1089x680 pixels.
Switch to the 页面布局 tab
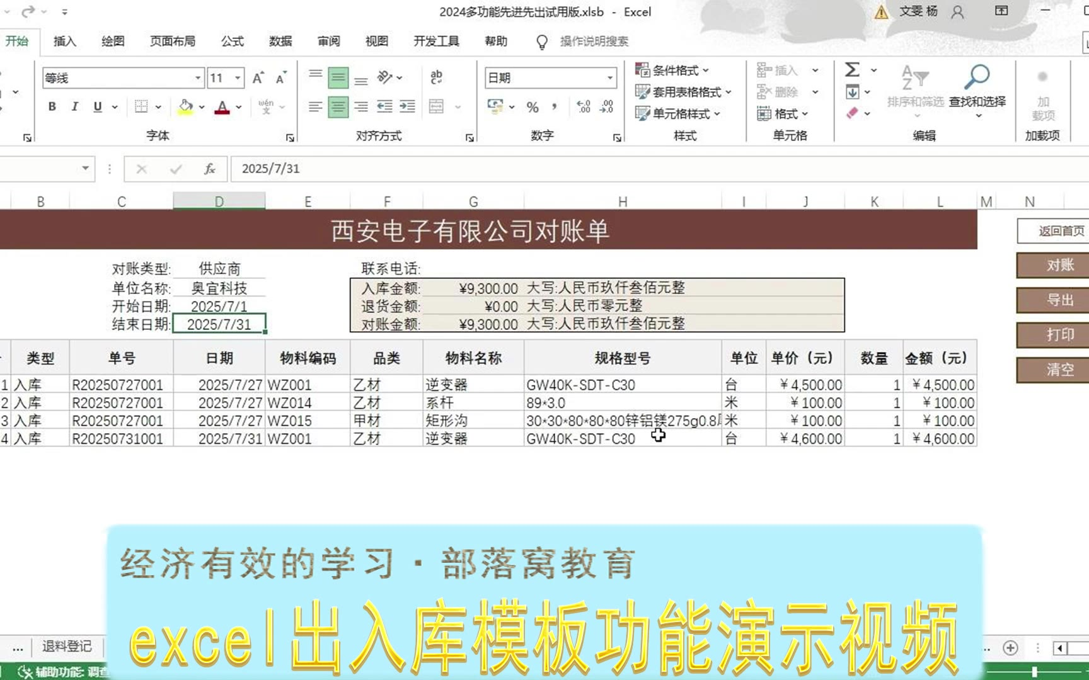173,42
